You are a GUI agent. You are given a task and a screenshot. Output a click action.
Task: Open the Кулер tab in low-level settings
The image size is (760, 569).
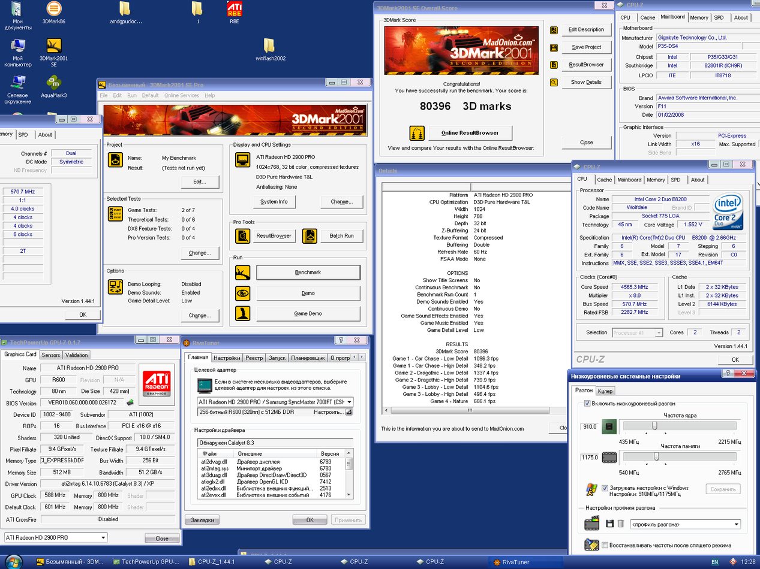pos(606,391)
